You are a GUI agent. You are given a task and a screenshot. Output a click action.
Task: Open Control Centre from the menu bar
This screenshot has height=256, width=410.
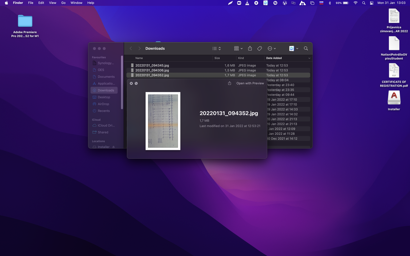(x=372, y=3)
